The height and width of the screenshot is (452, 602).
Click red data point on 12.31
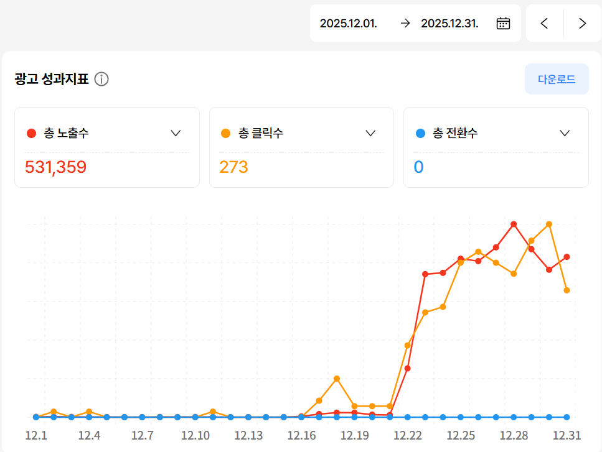coord(567,257)
